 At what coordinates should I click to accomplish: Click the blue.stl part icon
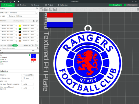(x=1, y=57)
